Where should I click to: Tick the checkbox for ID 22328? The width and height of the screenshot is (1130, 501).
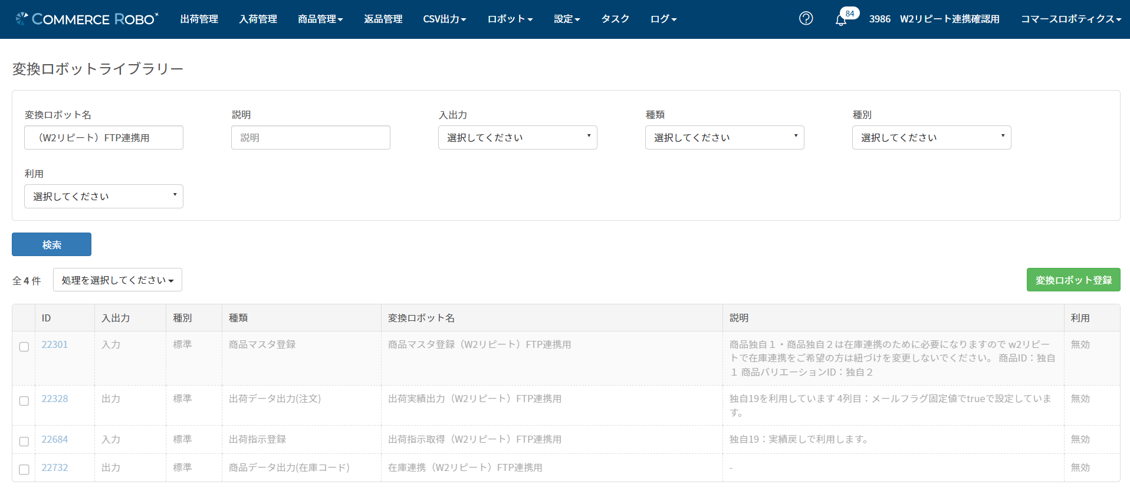click(24, 401)
